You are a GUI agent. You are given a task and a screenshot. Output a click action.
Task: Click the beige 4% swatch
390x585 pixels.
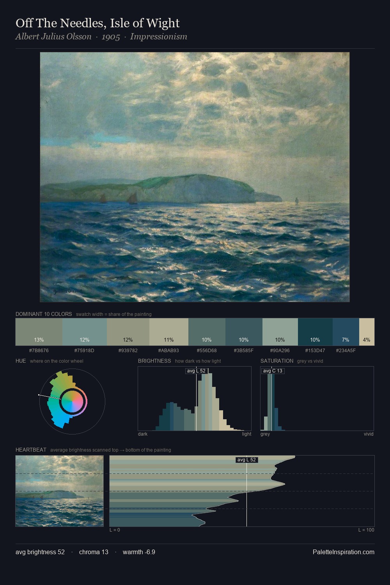(367, 332)
